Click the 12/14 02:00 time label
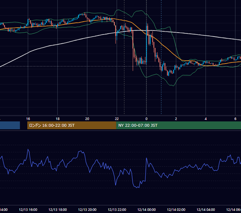 (176, 209)
